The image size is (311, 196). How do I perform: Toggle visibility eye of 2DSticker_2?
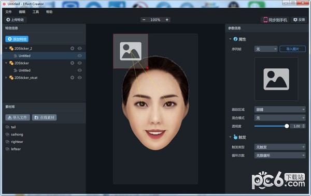79,48
